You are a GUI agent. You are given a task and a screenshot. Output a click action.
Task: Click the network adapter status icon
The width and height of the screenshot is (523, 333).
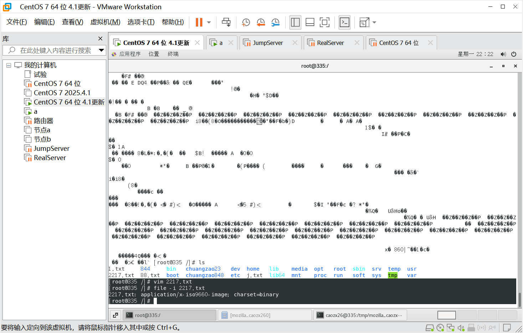click(451, 328)
